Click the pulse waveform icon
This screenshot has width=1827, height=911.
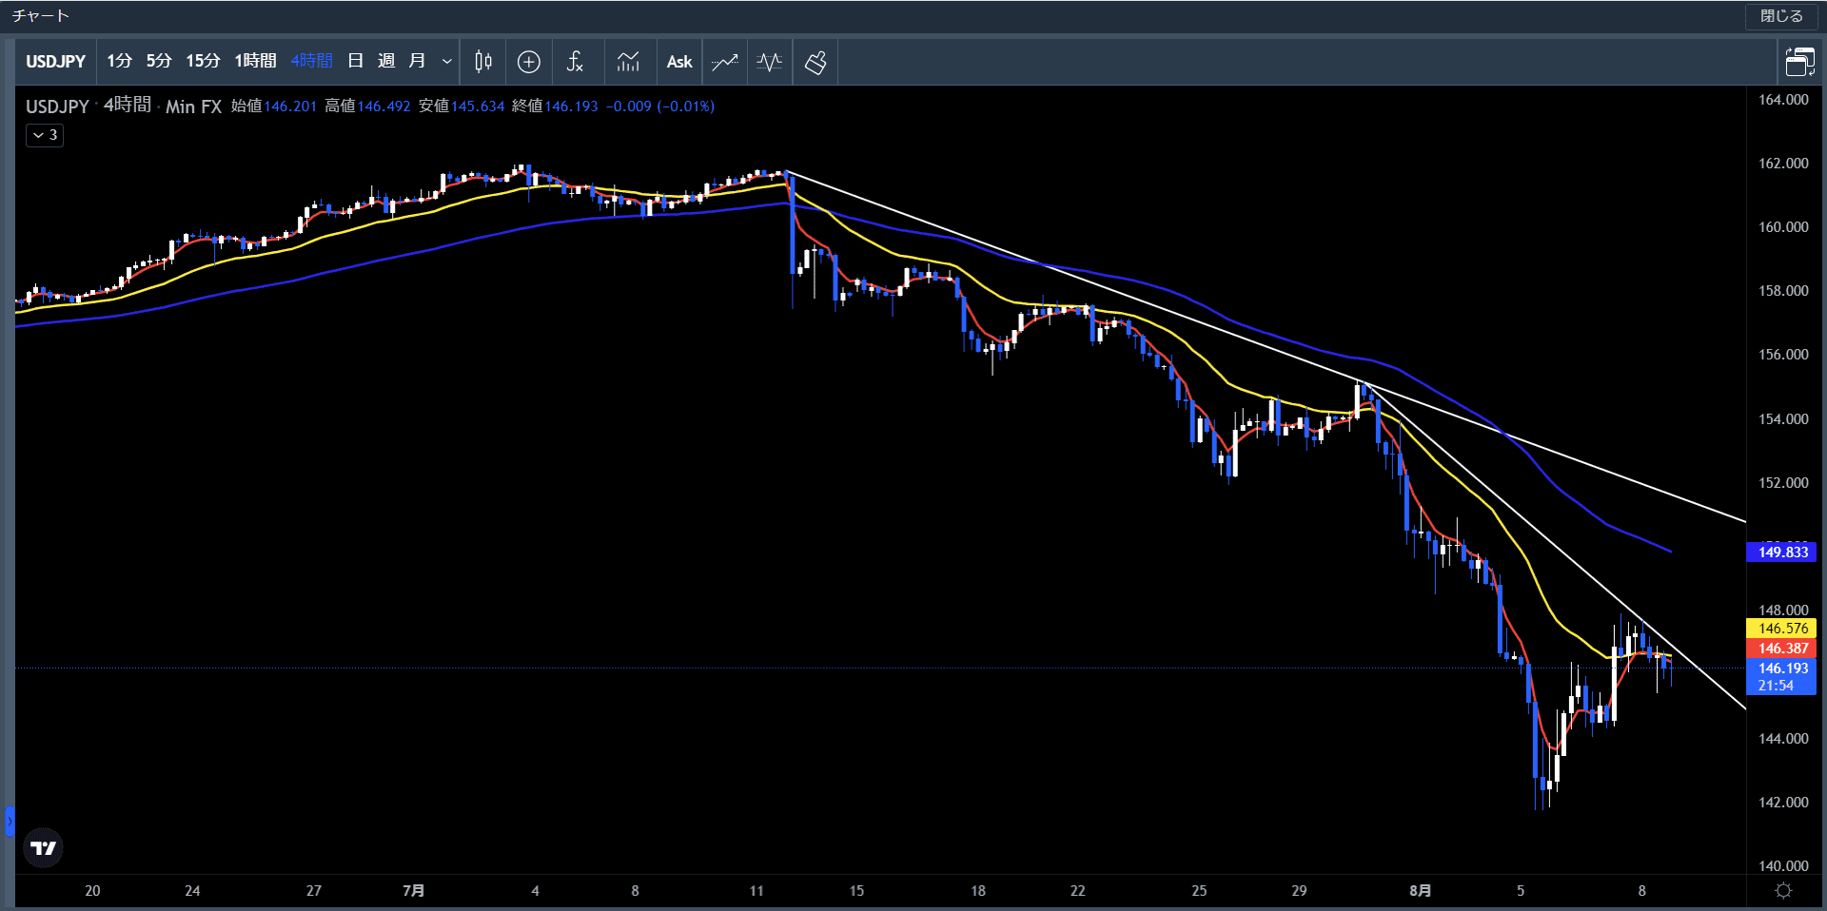click(770, 62)
